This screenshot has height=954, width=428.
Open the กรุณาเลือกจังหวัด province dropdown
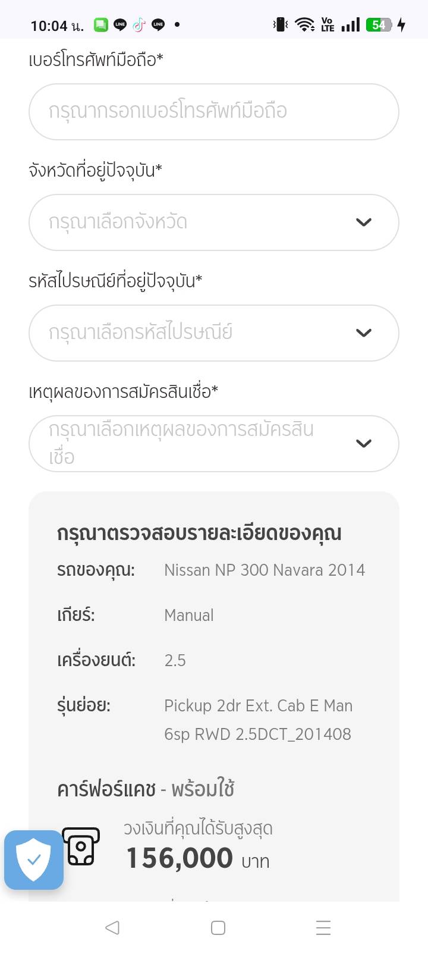point(213,222)
